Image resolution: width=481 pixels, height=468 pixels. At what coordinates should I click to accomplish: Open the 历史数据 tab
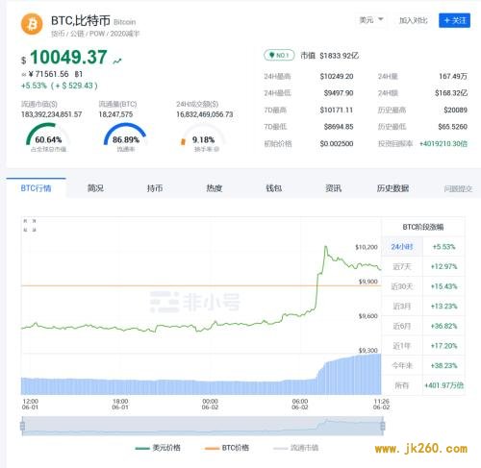(392, 188)
